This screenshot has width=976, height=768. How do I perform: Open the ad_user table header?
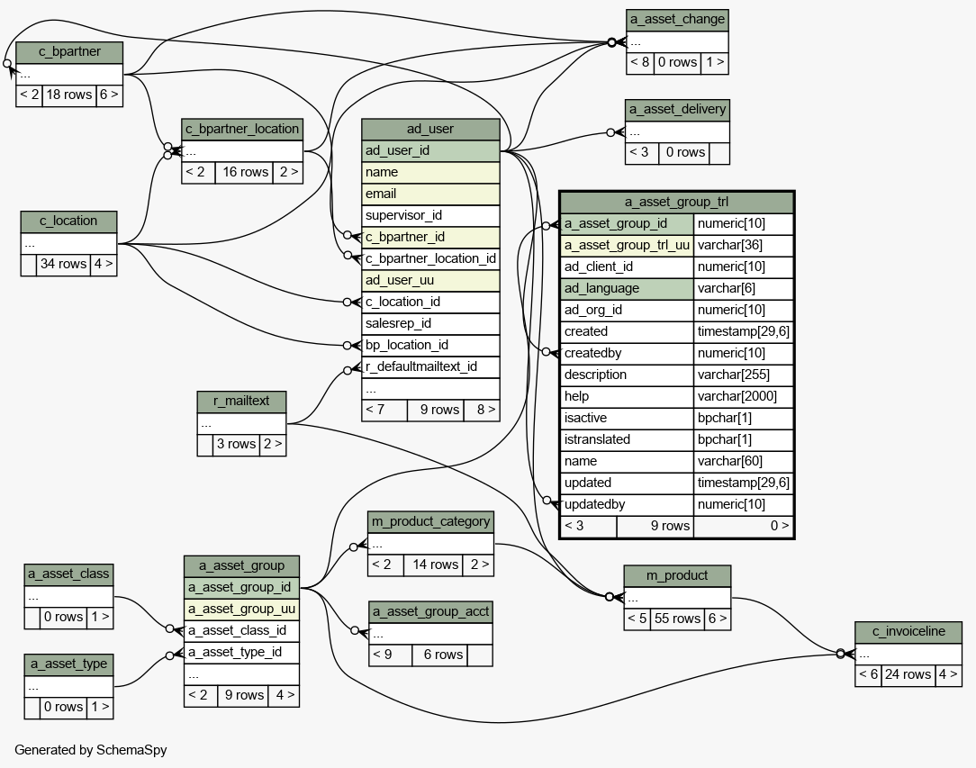(x=430, y=130)
